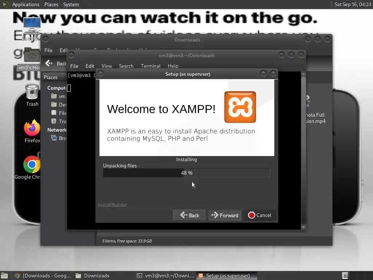This screenshot has height=280, width=373.
Task: Open the terminal window's View menu
Action: click(107, 66)
